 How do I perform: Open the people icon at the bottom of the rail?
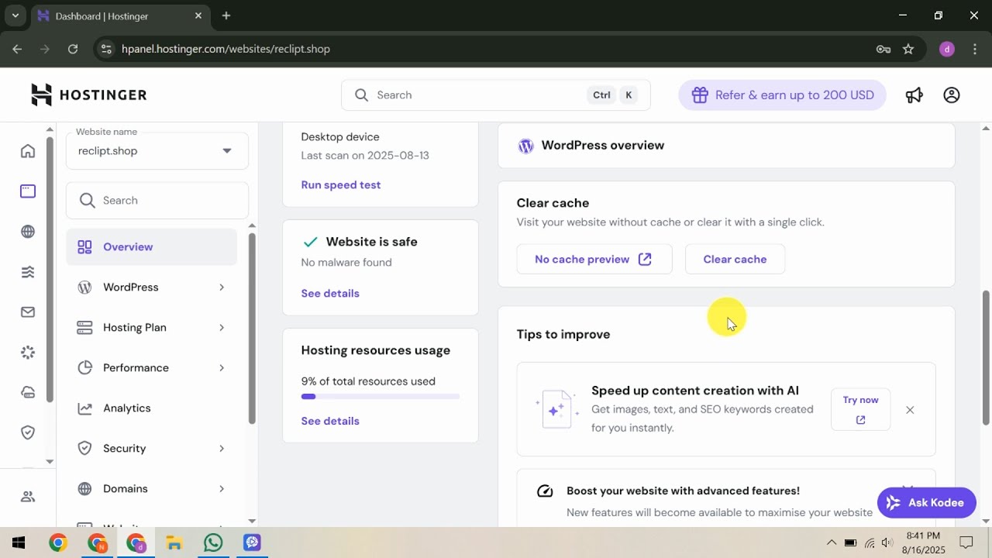coord(28,497)
